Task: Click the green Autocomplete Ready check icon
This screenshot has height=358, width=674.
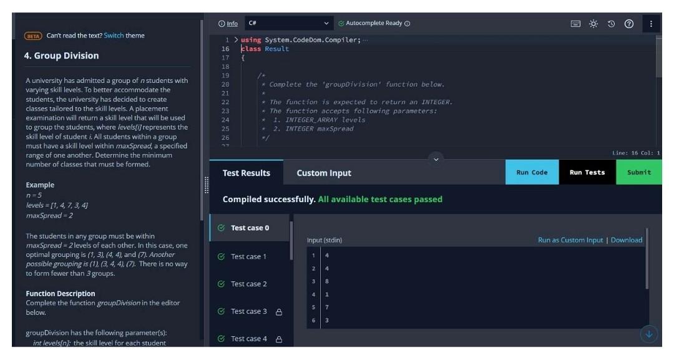Action: point(341,24)
